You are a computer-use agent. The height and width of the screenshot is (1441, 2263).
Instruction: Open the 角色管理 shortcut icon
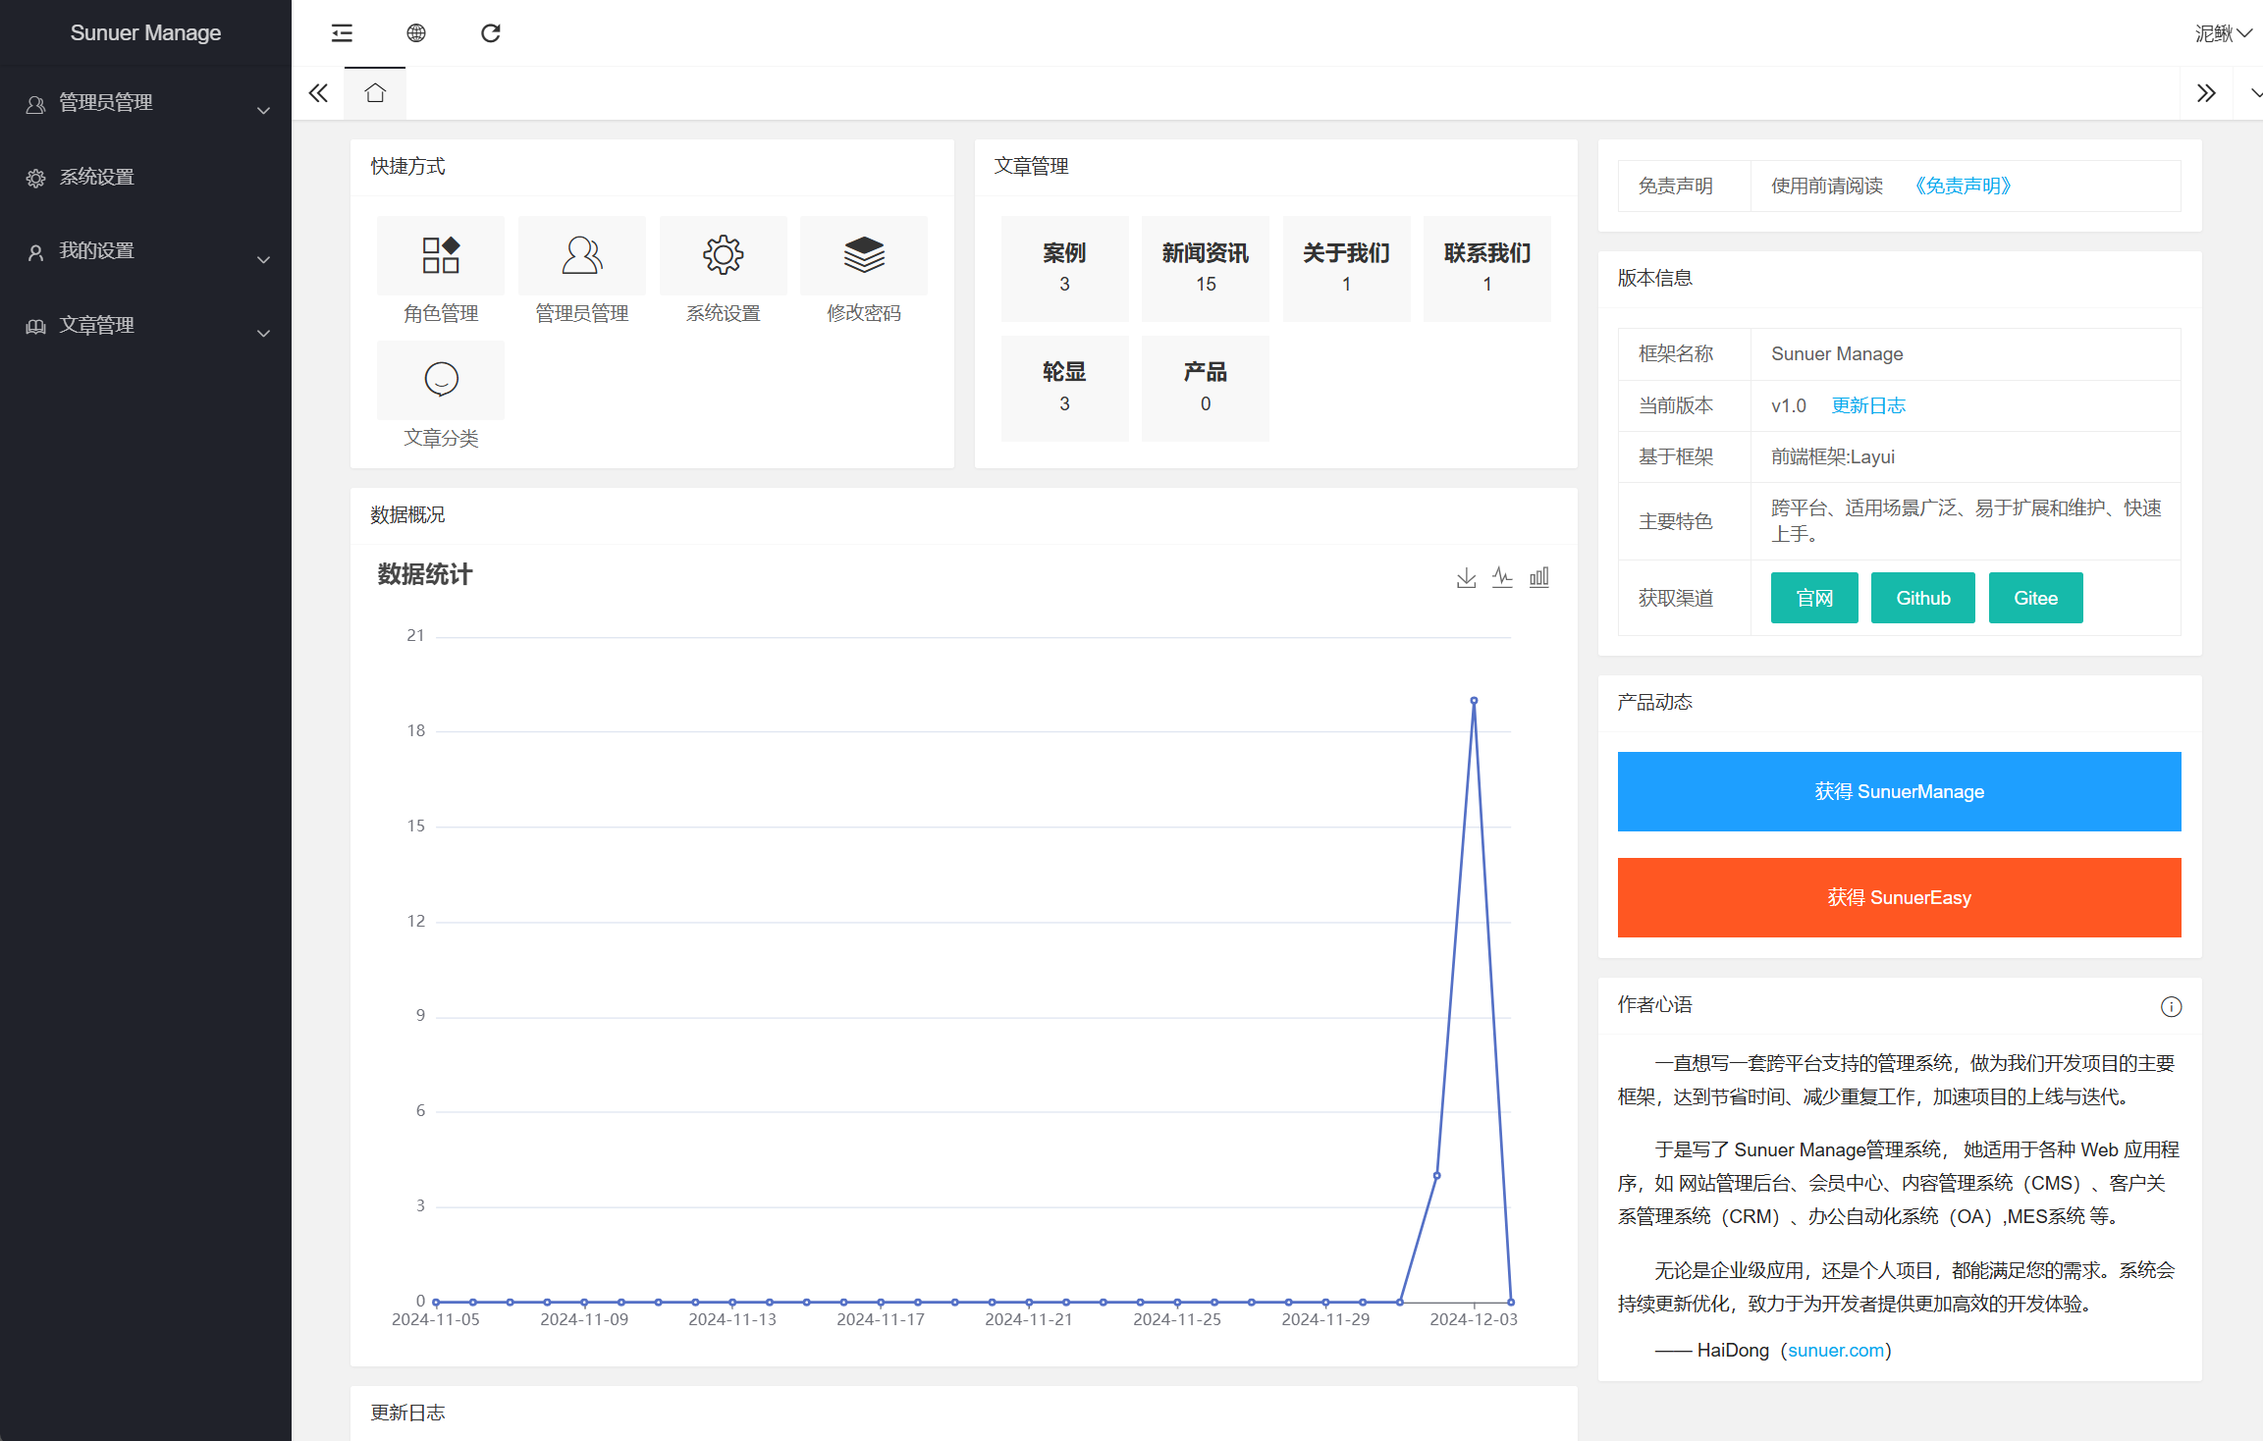[441, 255]
